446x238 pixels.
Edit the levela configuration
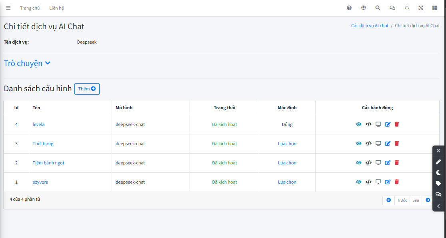[388, 124]
